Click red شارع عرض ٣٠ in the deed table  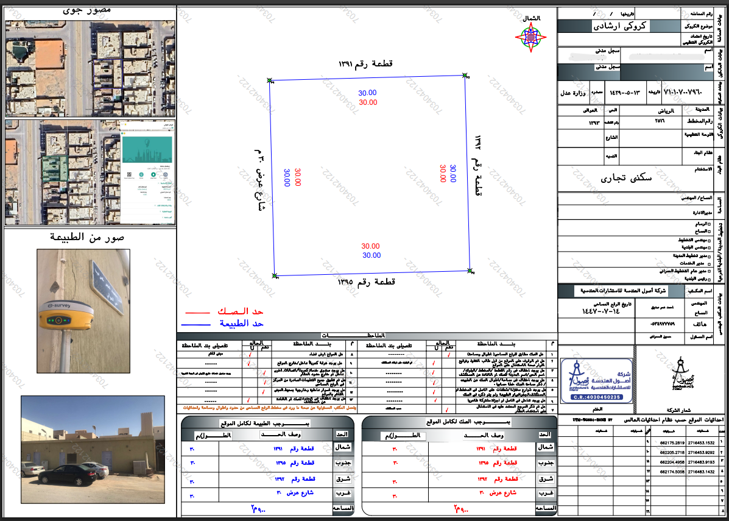(498, 492)
